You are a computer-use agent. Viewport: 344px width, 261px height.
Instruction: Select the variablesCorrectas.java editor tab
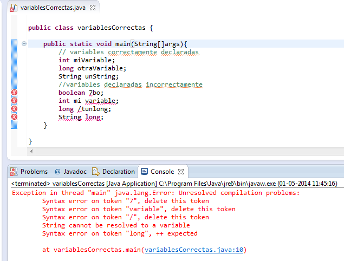[53, 8]
